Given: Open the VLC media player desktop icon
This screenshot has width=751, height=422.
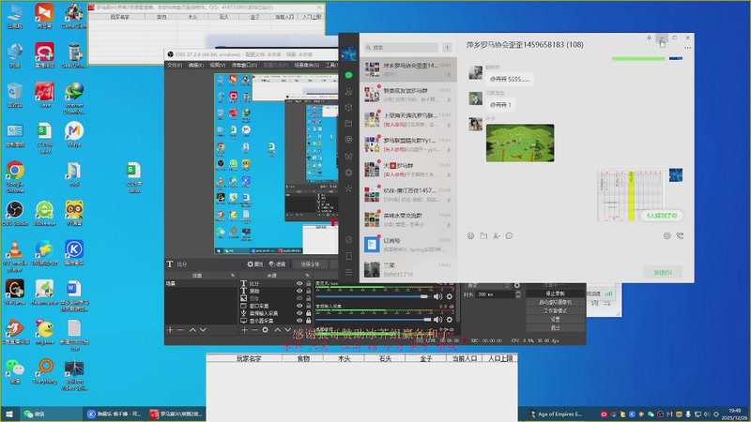Looking at the screenshot, I should [x=15, y=256].
